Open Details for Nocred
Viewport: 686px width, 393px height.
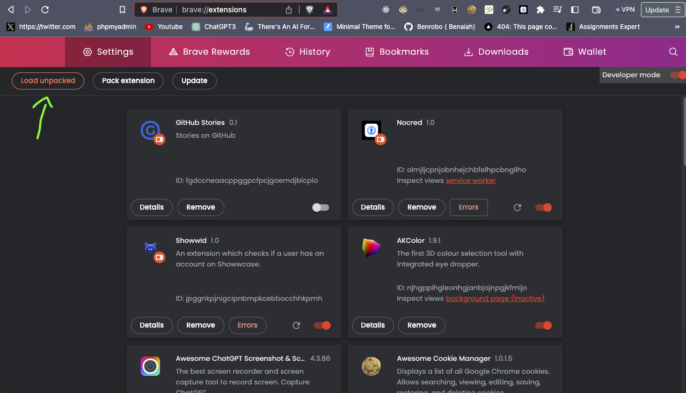373,207
